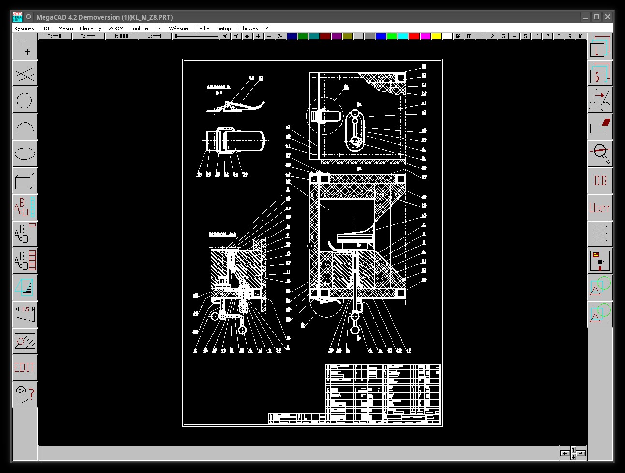The image size is (625, 473).
Task: Open the hatching fill tool
Action: (25, 341)
